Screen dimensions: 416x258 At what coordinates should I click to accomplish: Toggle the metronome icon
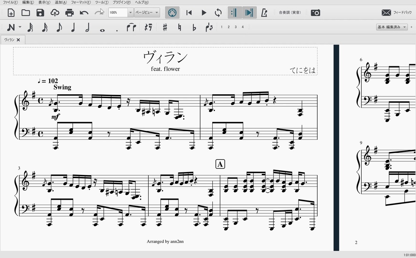point(264,13)
